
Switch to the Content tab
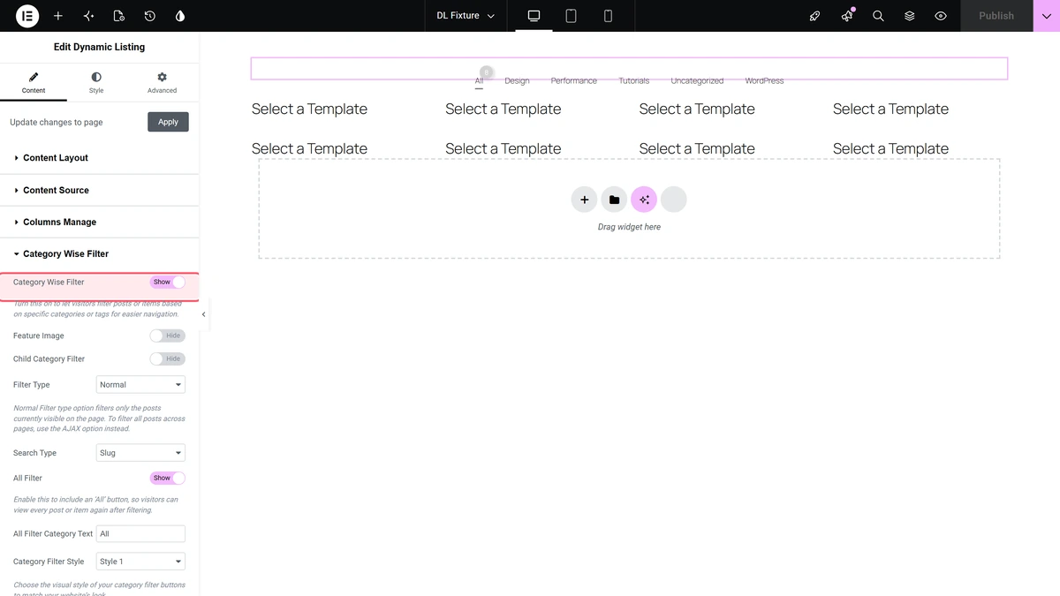(x=34, y=84)
